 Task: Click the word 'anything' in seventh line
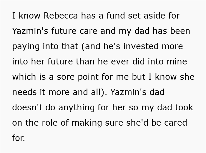76,108
